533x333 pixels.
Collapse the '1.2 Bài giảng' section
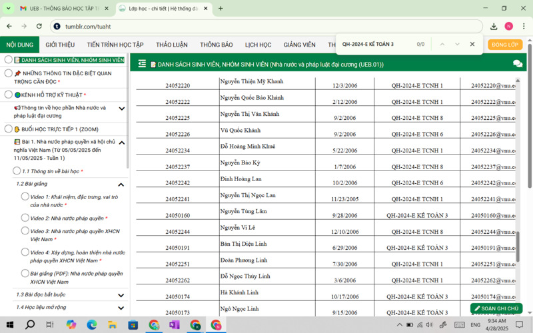121,184
